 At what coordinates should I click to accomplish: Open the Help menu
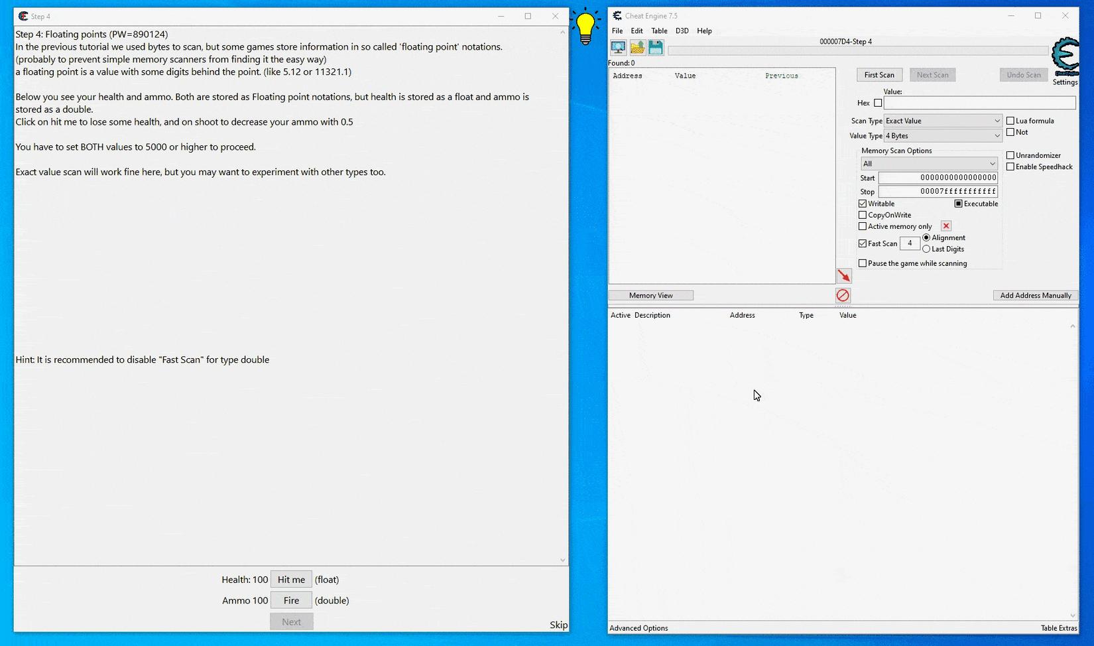click(704, 31)
